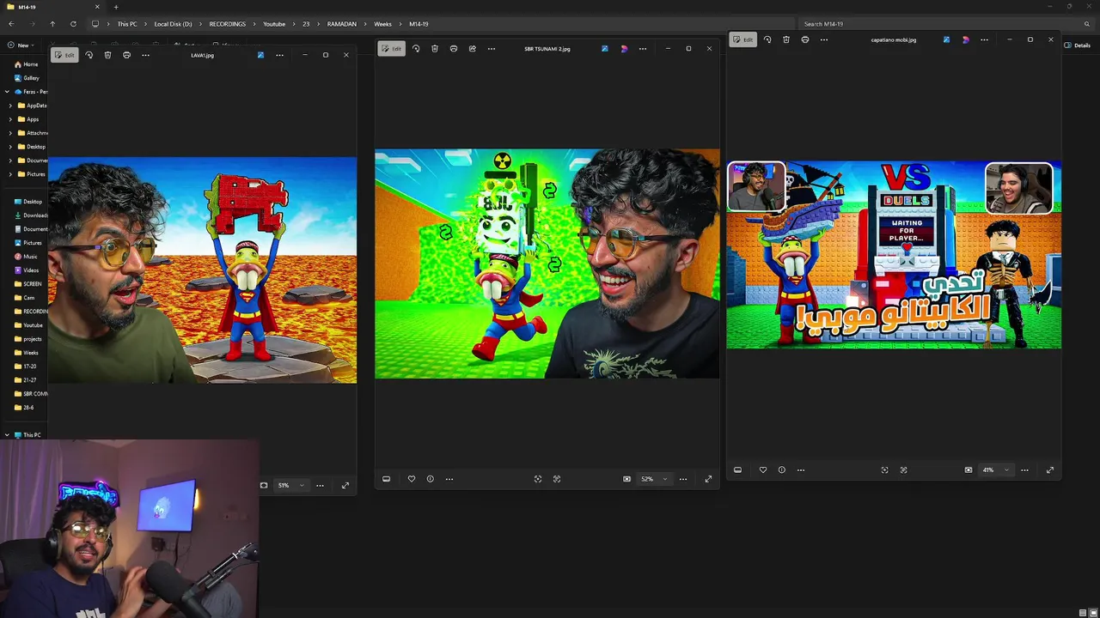The height and width of the screenshot is (618, 1100).
Task: Collapse This PC node in sidebar
Action: (x=7, y=435)
